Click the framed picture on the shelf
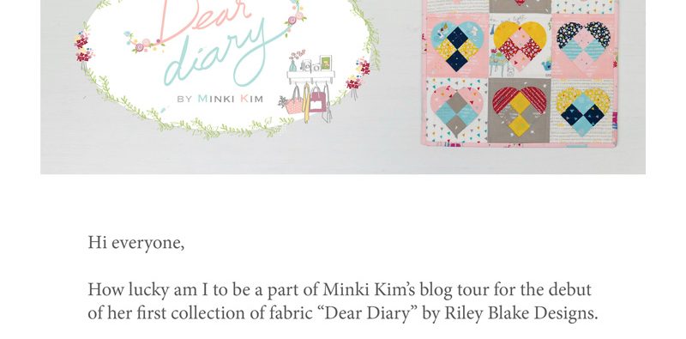This screenshot has width=686, height=339. [x=326, y=63]
